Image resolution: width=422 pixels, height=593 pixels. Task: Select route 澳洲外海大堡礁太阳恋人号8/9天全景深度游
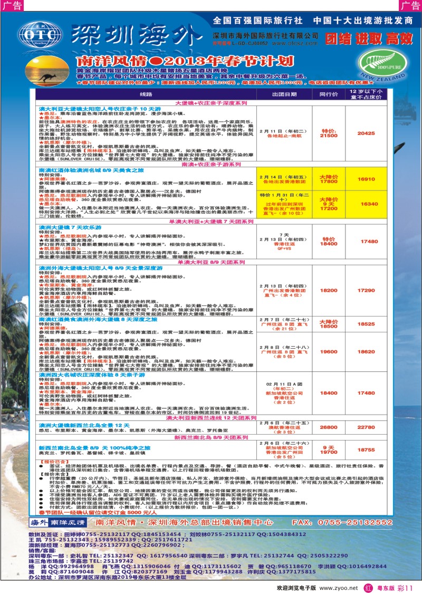pyautogui.click(x=101, y=268)
